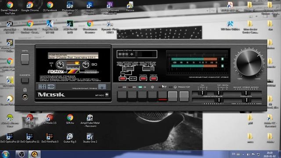Toggle the red ПОВТОР repeat button

154,79
